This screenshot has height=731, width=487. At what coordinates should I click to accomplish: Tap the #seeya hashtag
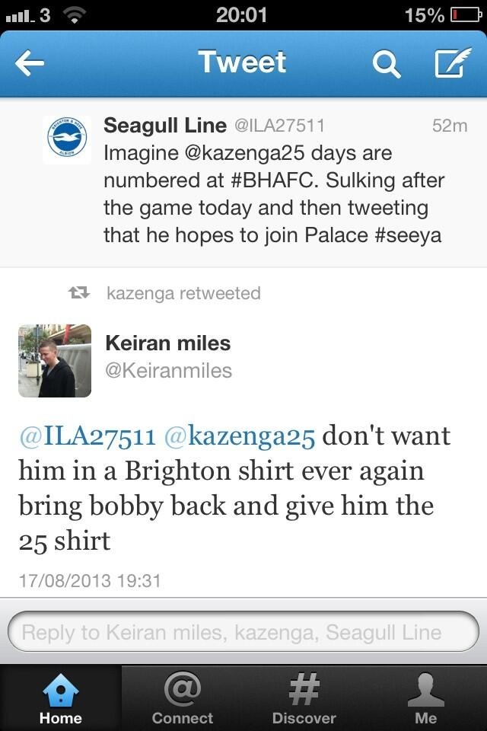(x=408, y=235)
